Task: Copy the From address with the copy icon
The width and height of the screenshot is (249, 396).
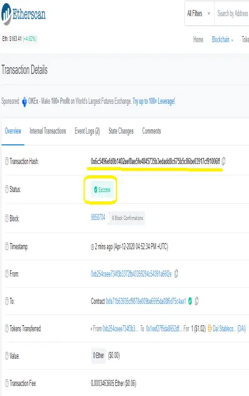Action: [x=176, y=274]
